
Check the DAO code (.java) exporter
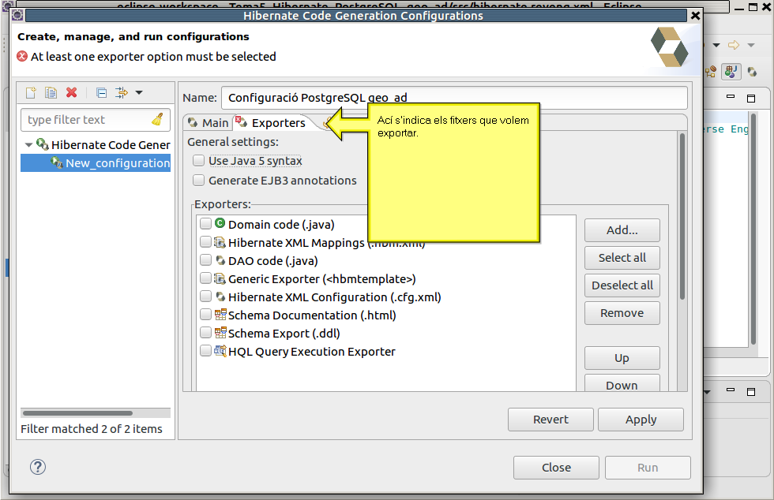coord(205,260)
